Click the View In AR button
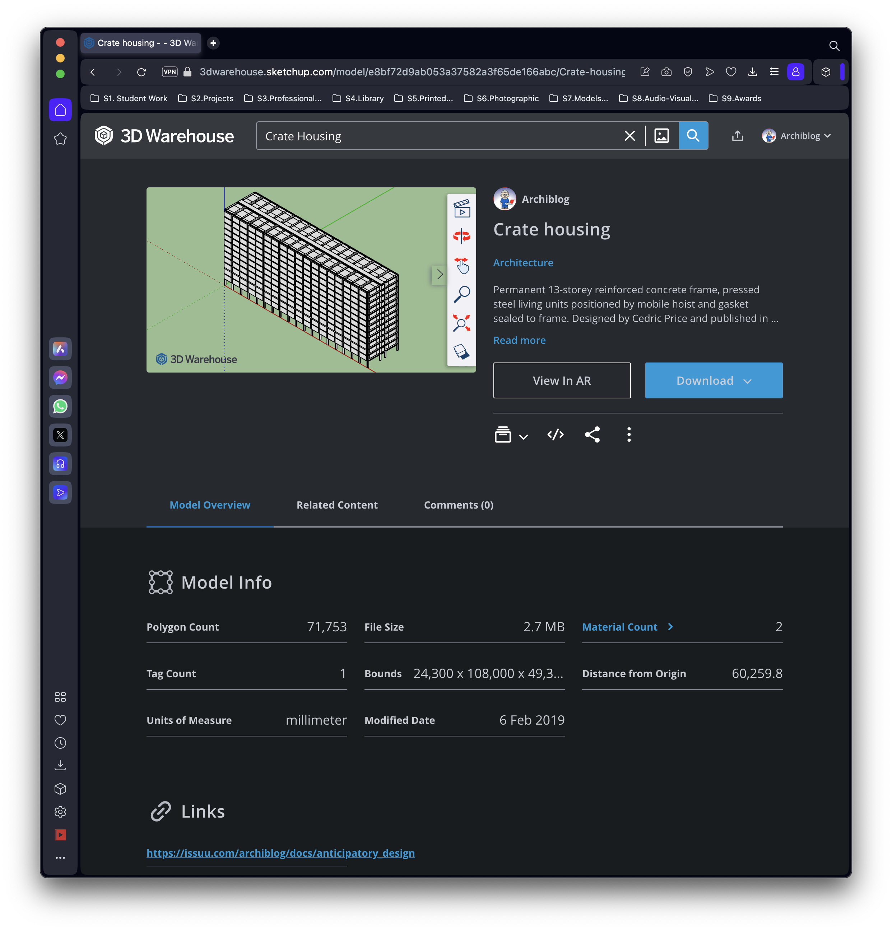The height and width of the screenshot is (931, 892). tap(562, 380)
